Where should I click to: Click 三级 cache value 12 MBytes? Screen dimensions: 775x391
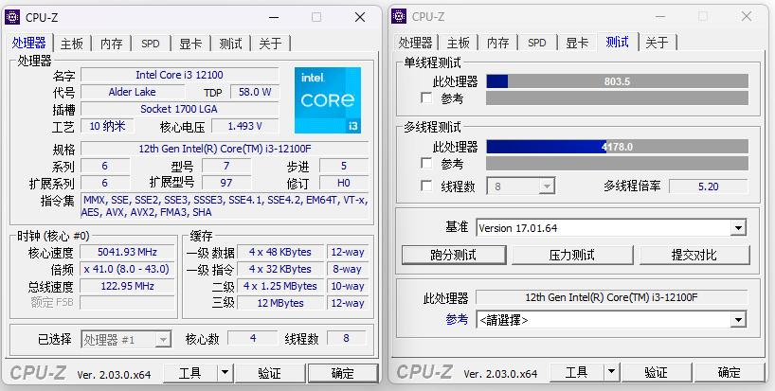(280, 303)
